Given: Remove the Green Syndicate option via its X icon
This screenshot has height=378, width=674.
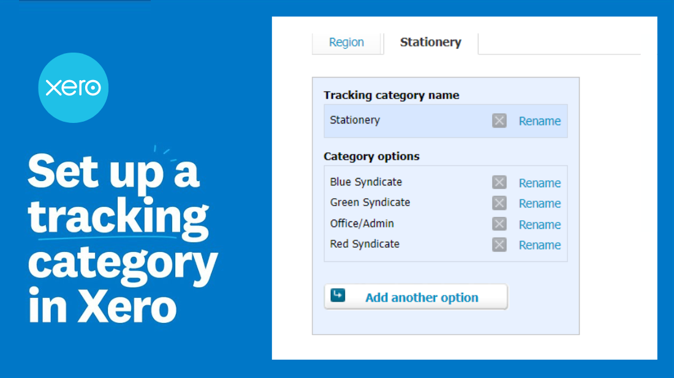Looking at the screenshot, I should point(499,202).
